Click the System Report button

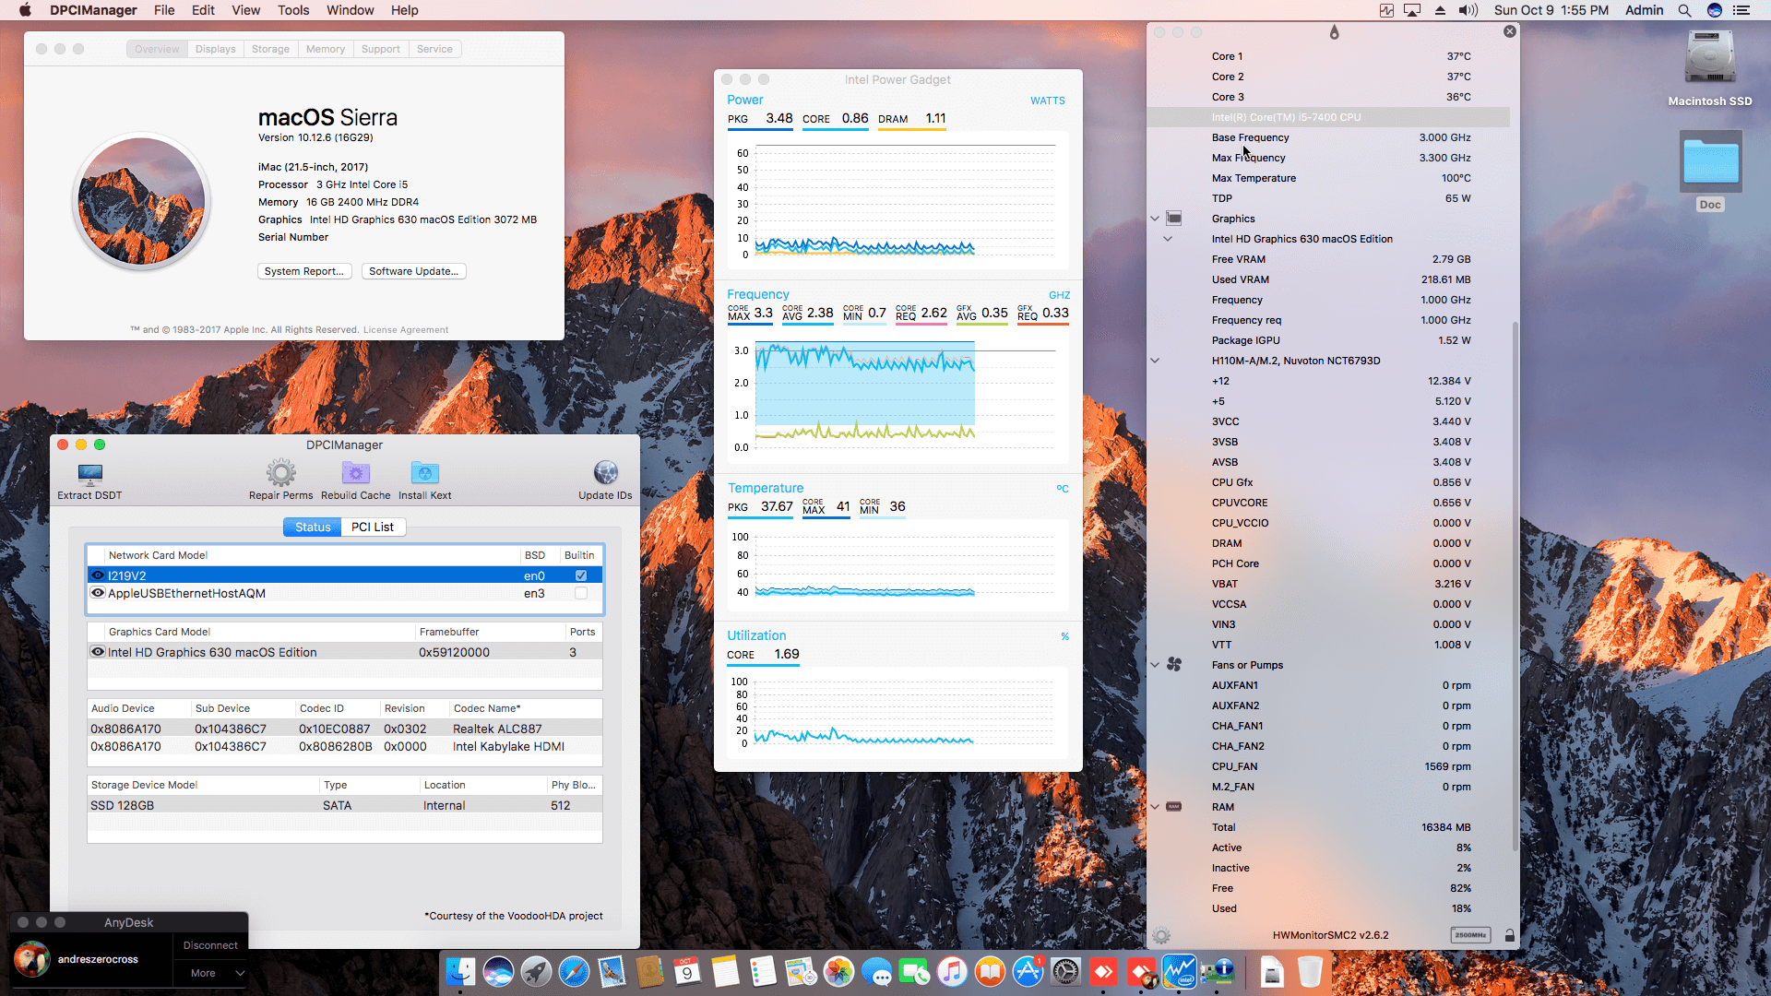(x=304, y=271)
